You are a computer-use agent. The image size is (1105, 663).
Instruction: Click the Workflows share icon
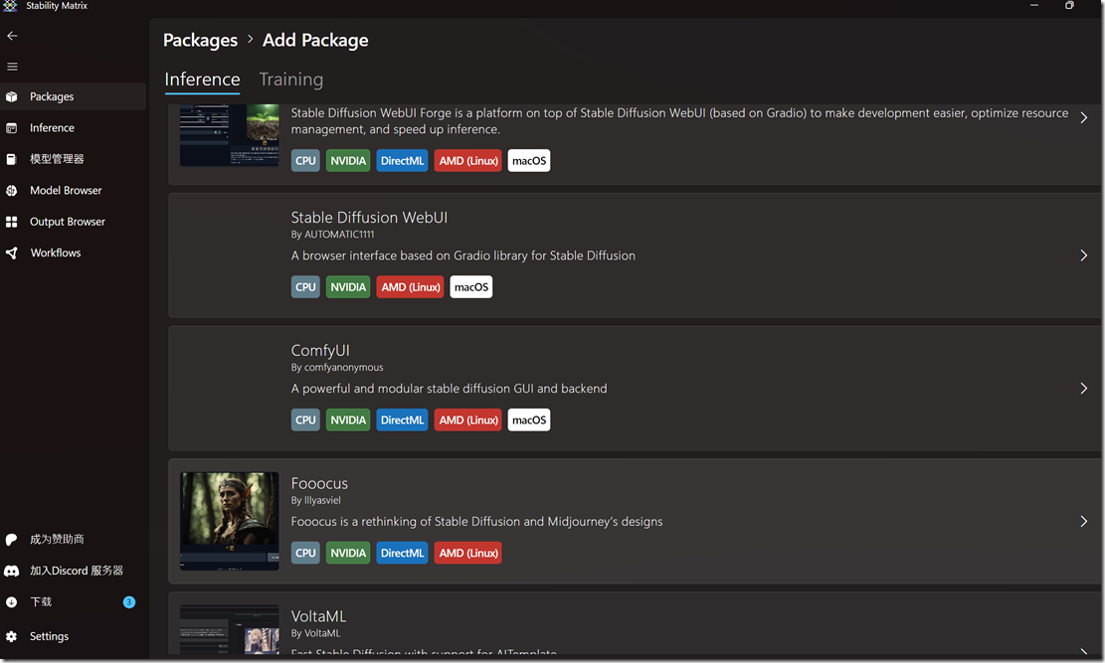pos(11,252)
